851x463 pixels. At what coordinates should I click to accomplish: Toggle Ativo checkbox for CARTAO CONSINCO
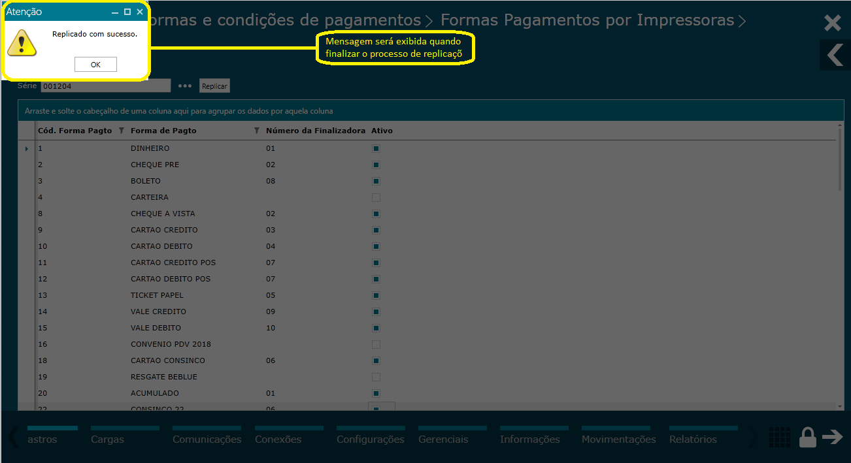point(376,360)
